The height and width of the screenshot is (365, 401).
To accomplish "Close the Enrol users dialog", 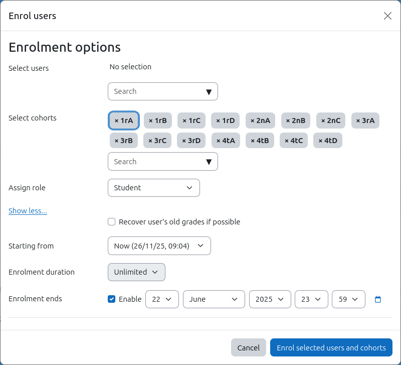I will pos(387,16).
